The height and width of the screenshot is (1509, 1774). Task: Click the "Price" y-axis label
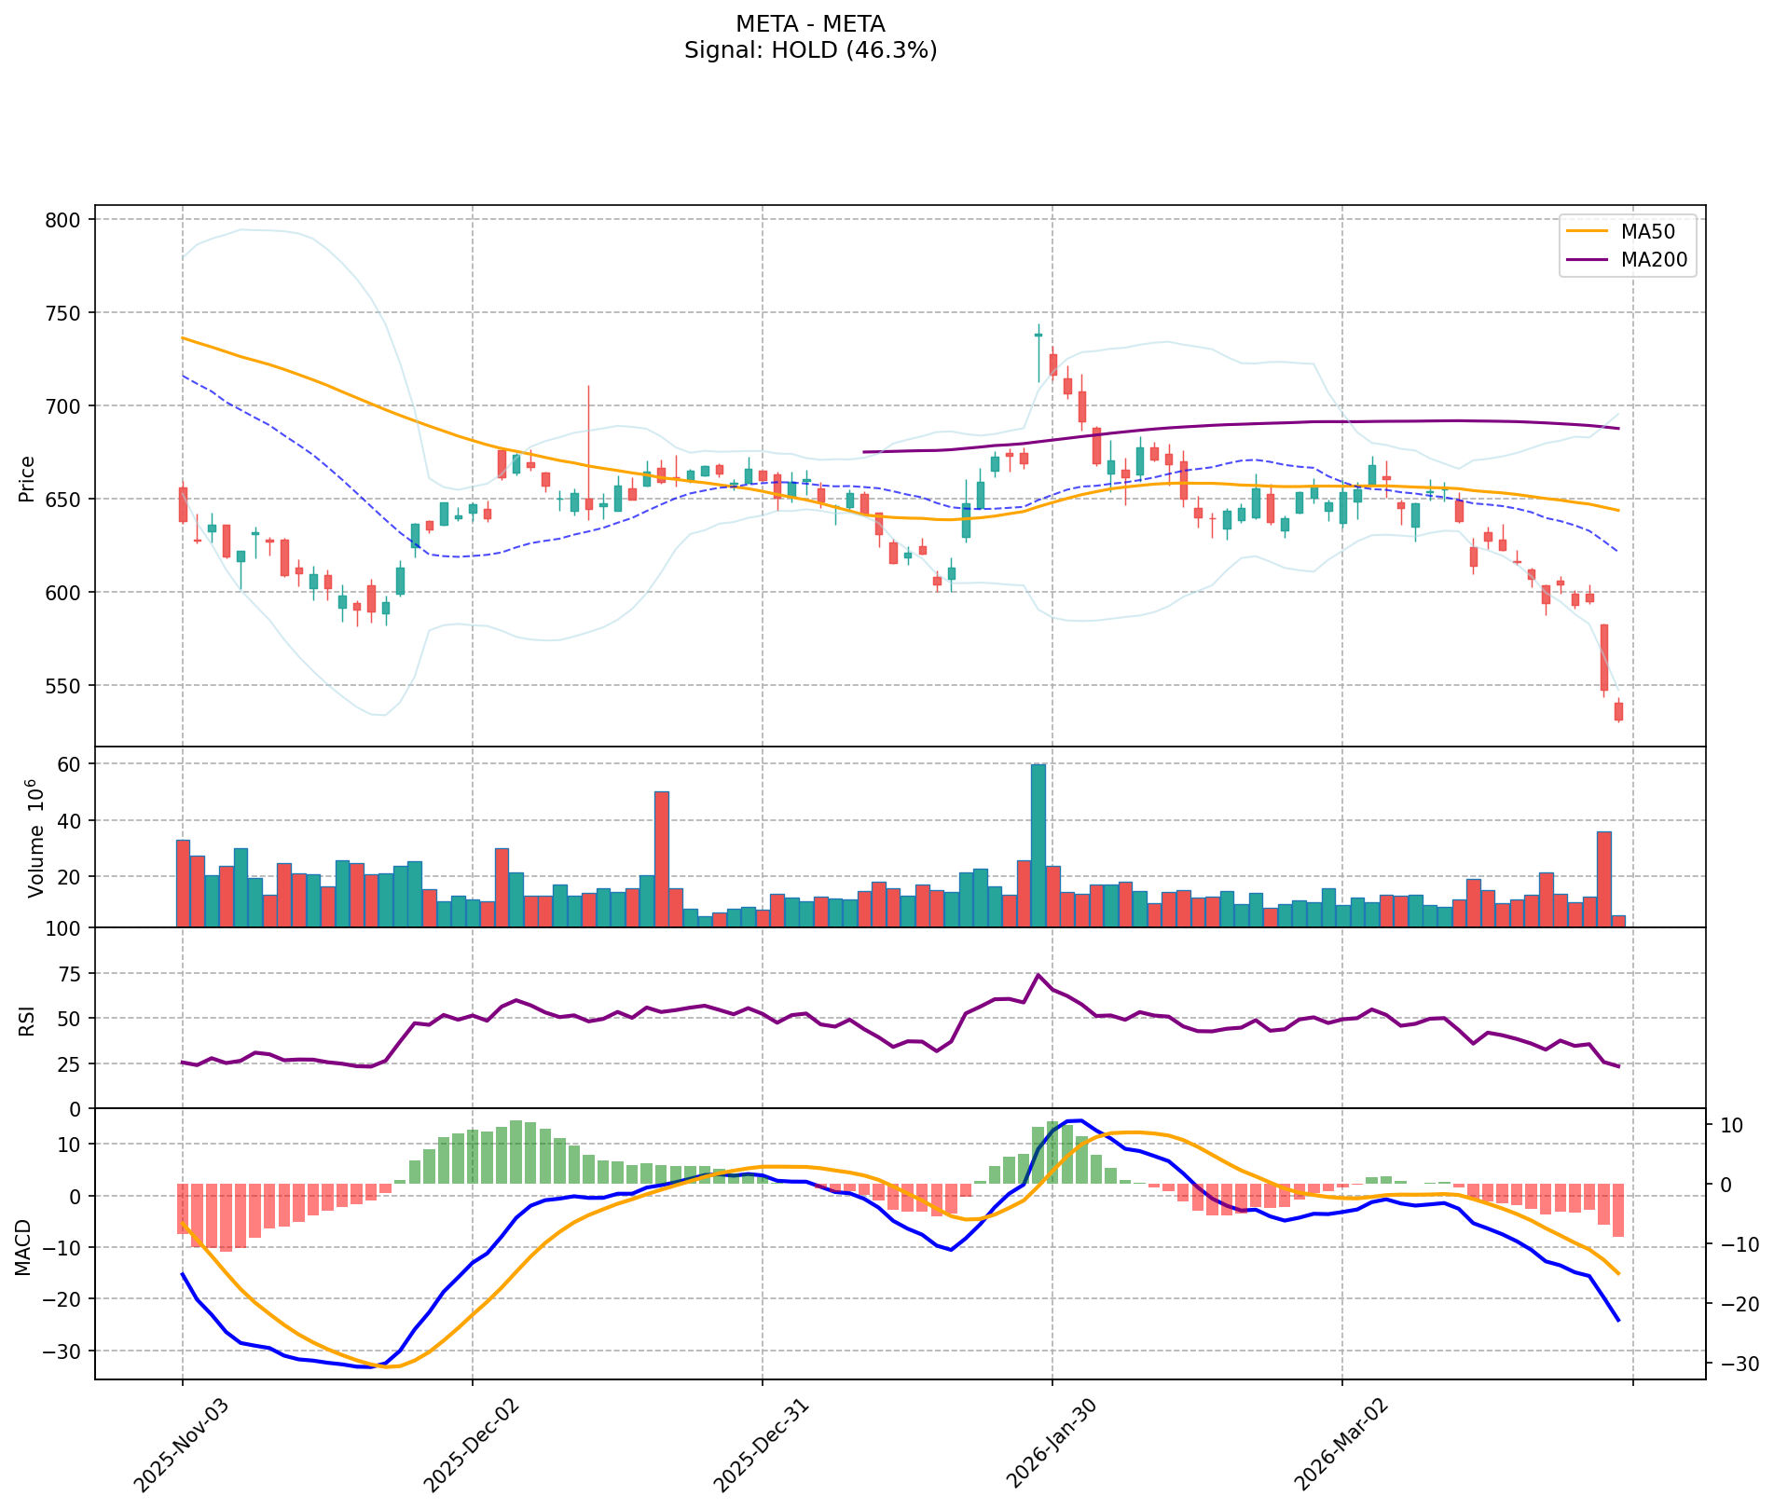(26, 479)
